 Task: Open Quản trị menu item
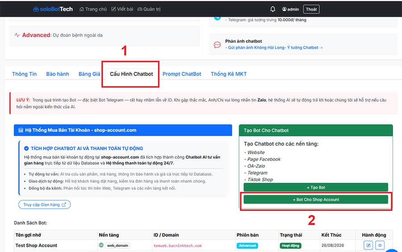point(149,9)
